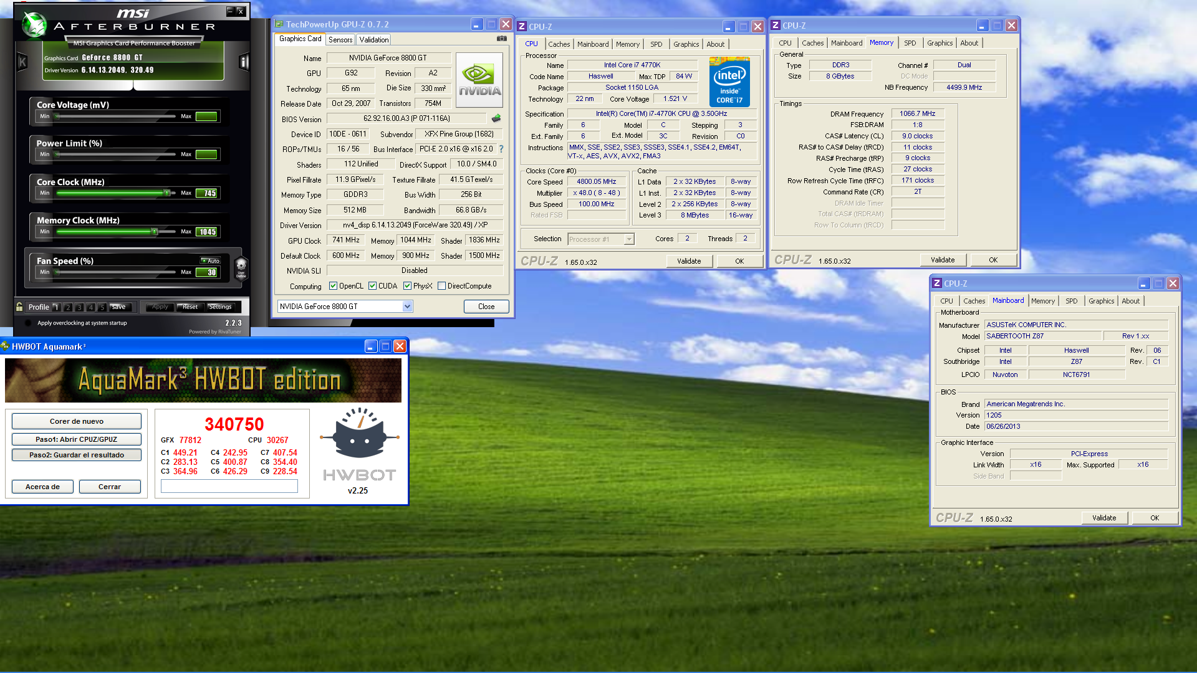Click empty text field under Aquamark scores
This screenshot has width=1197, height=673.
click(x=229, y=487)
